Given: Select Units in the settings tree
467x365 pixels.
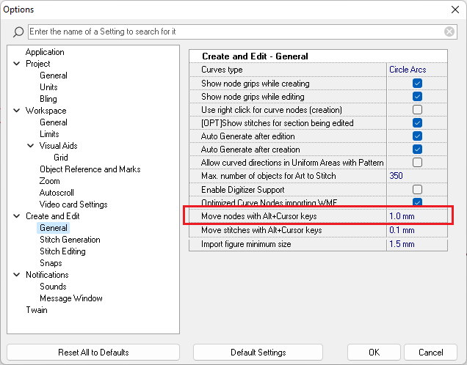Looking at the screenshot, I should pos(48,87).
